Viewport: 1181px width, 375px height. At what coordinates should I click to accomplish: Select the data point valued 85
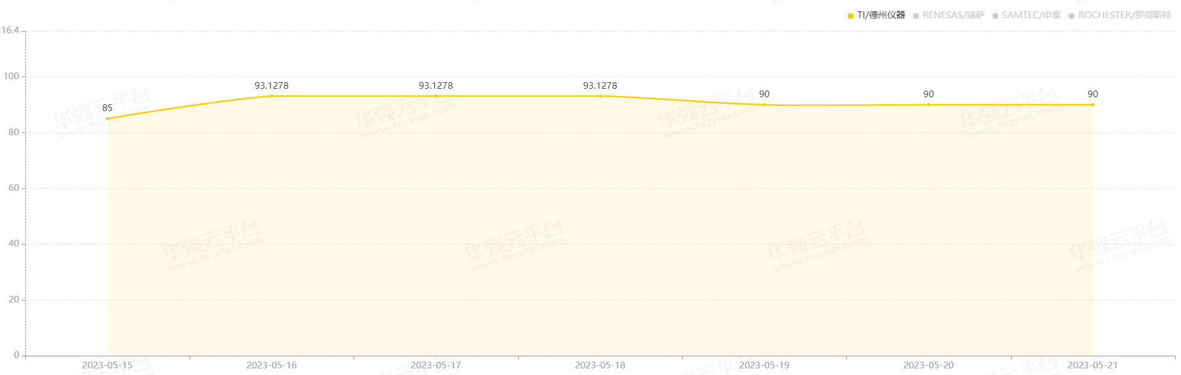(108, 118)
